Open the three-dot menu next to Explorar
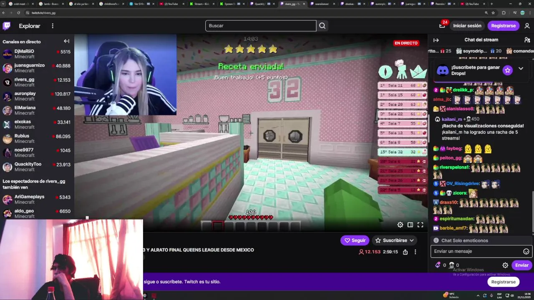534x300 pixels. pos(53,26)
